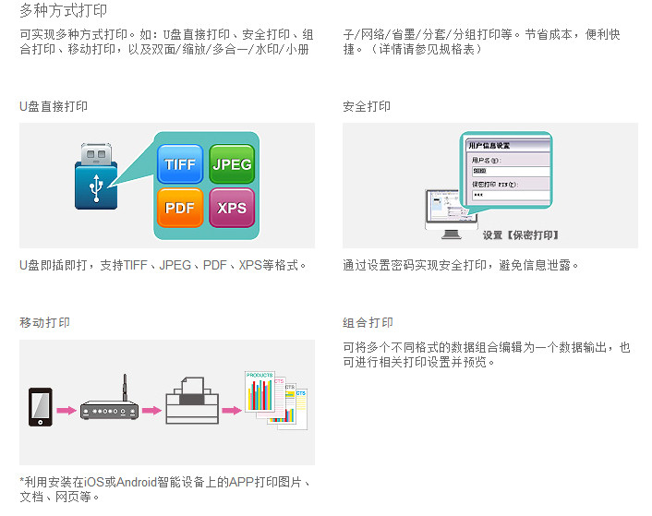652x516 pixels.
Task: Click the secure print password field
Action: [x=511, y=195]
